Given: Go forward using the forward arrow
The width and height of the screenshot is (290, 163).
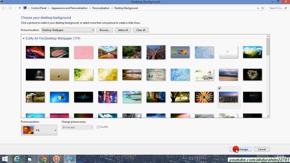Looking at the screenshot, I should [x=10, y=8].
